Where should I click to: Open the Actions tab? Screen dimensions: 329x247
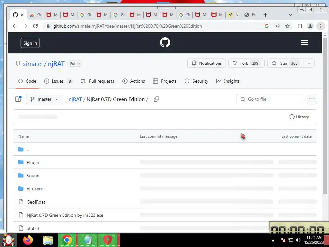tap(134, 81)
